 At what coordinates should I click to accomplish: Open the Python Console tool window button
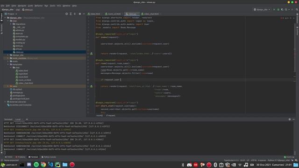(x=49, y=157)
